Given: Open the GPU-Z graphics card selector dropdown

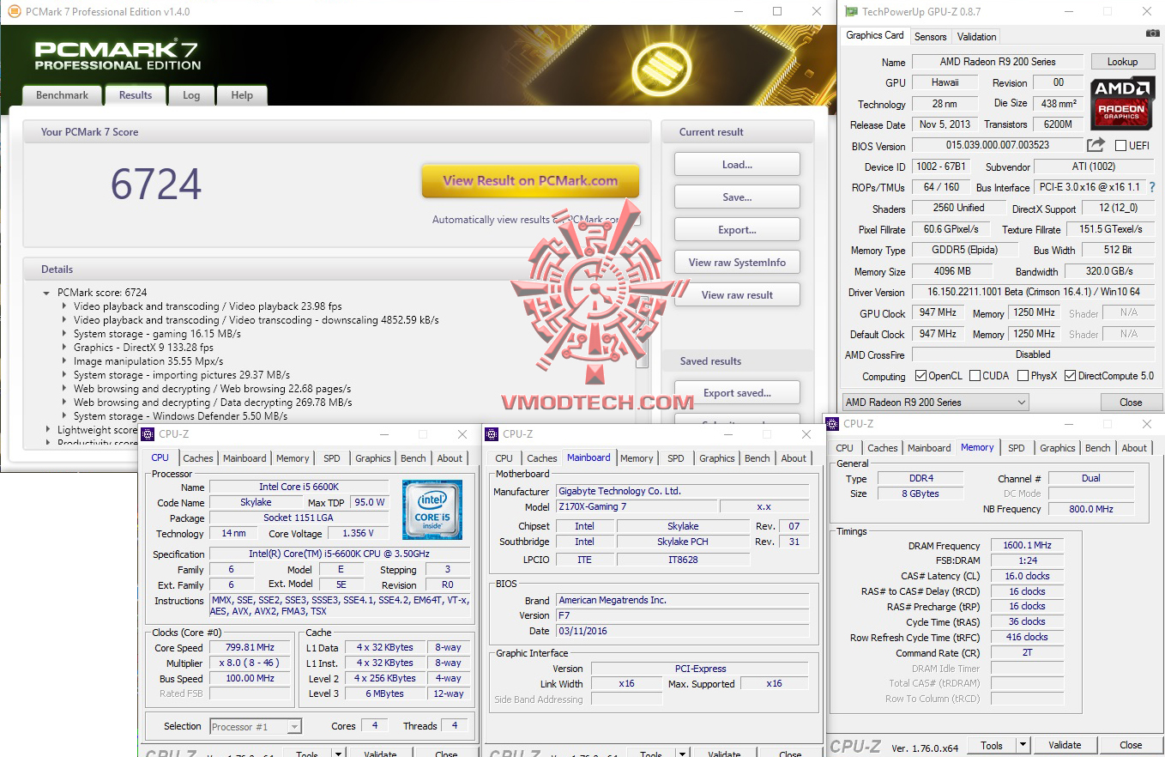Looking at the screenshot, I should pos(934,402).
